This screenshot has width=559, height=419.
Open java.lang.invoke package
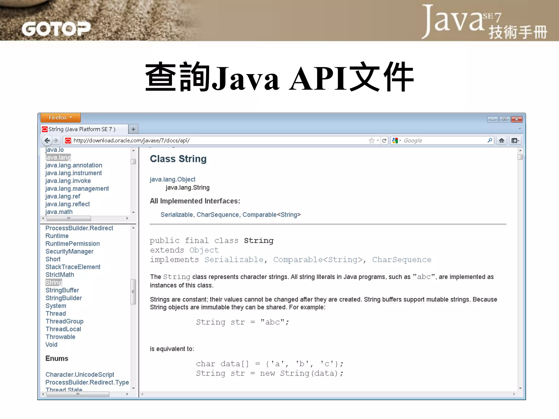[68, 181]
